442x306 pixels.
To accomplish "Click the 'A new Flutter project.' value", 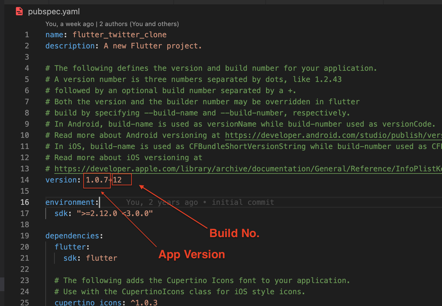I will (x=153, y=46).
